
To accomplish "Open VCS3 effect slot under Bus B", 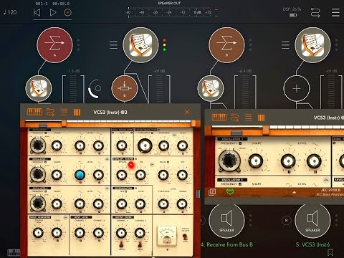I will tap(211, 88).
